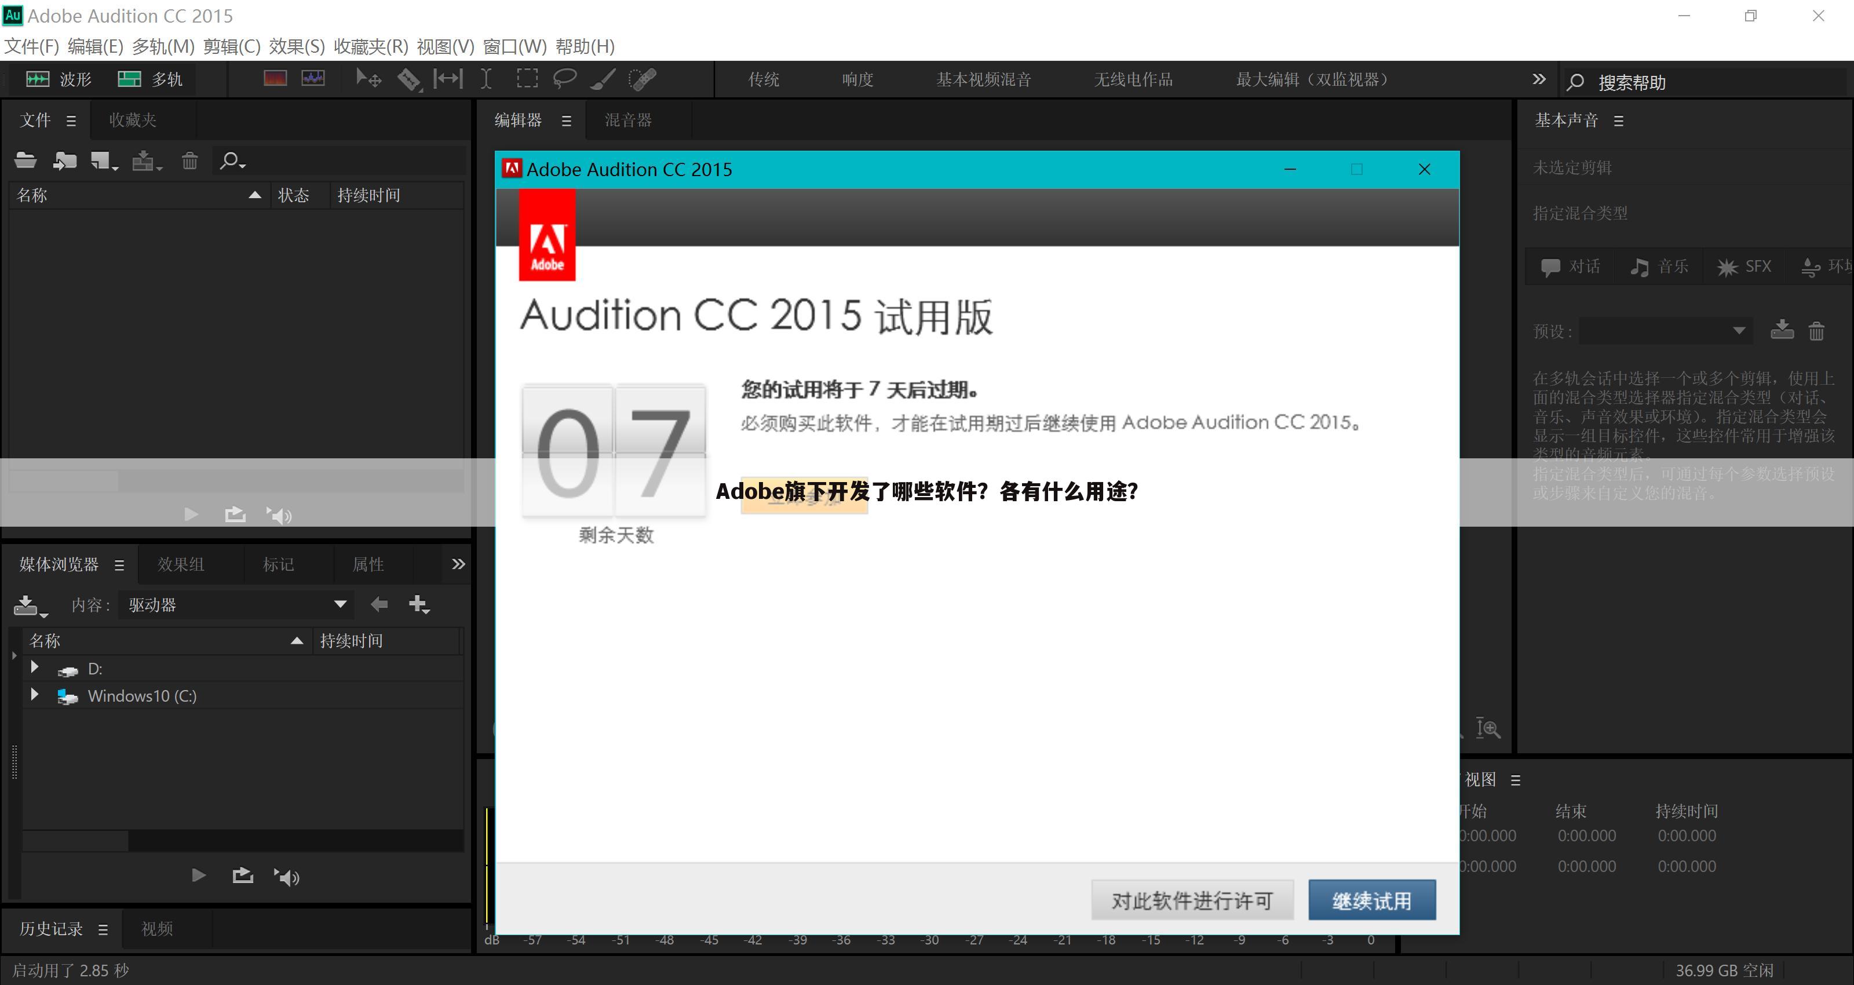Click 继续试用 button in trial dialog

coord(1372,900)
